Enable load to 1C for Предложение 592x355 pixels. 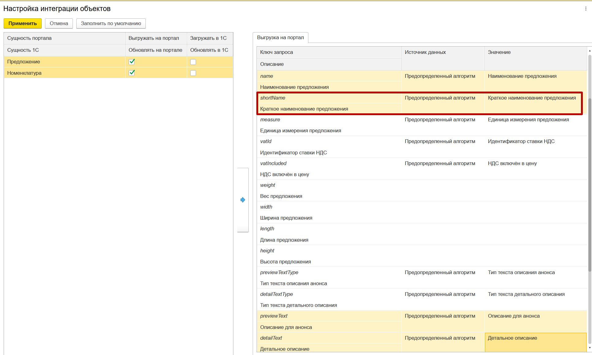tap(193, 62)
